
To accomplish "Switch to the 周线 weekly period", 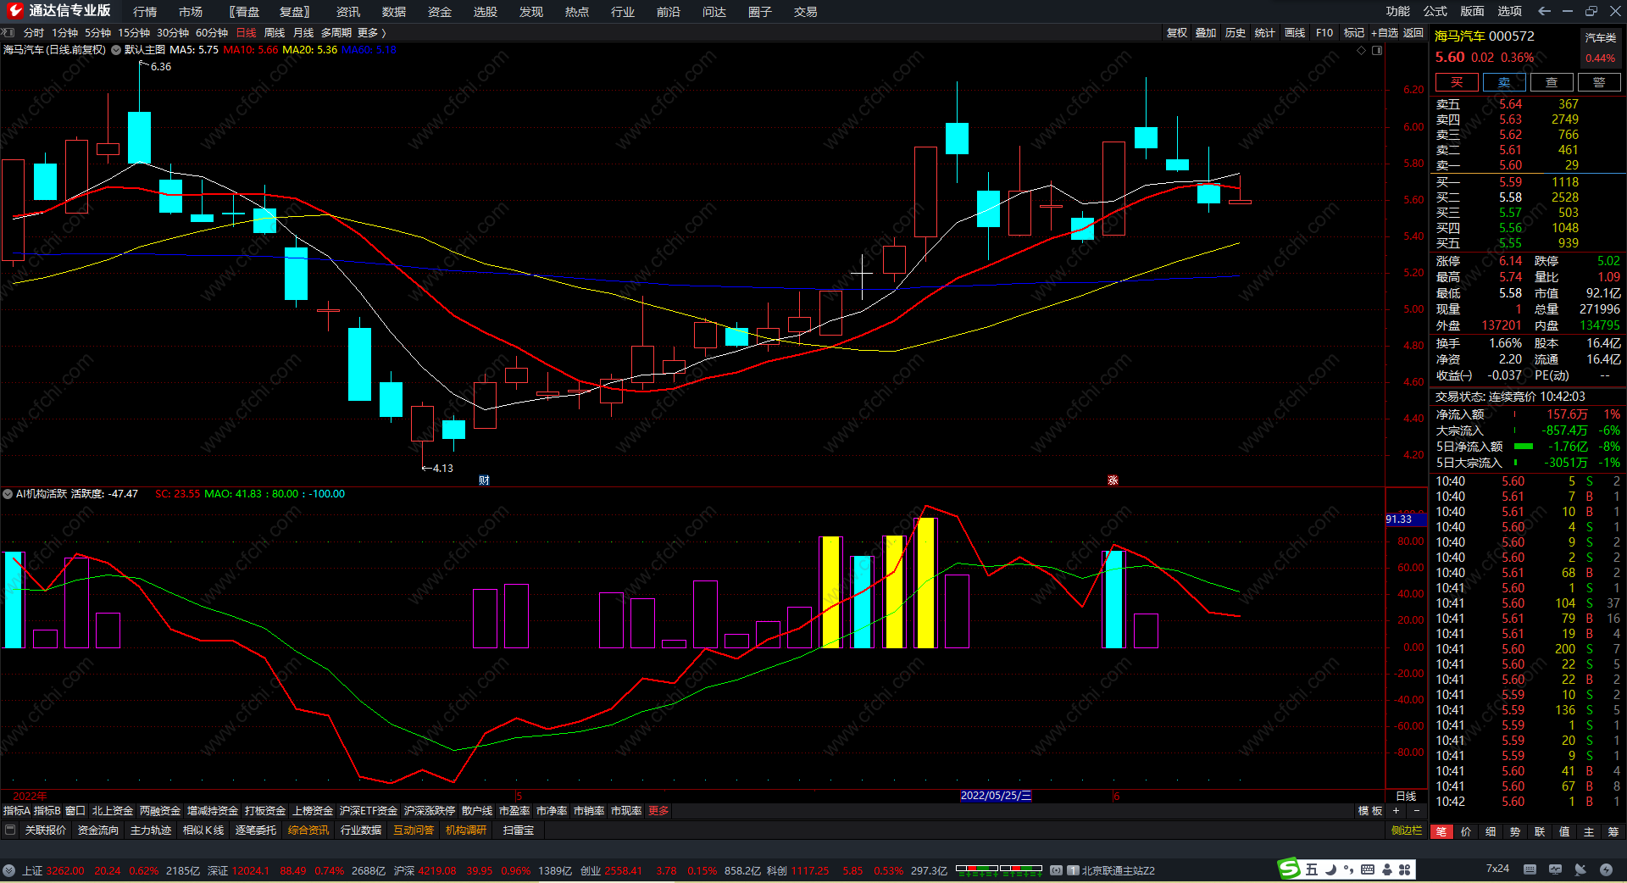I will 275,33.
